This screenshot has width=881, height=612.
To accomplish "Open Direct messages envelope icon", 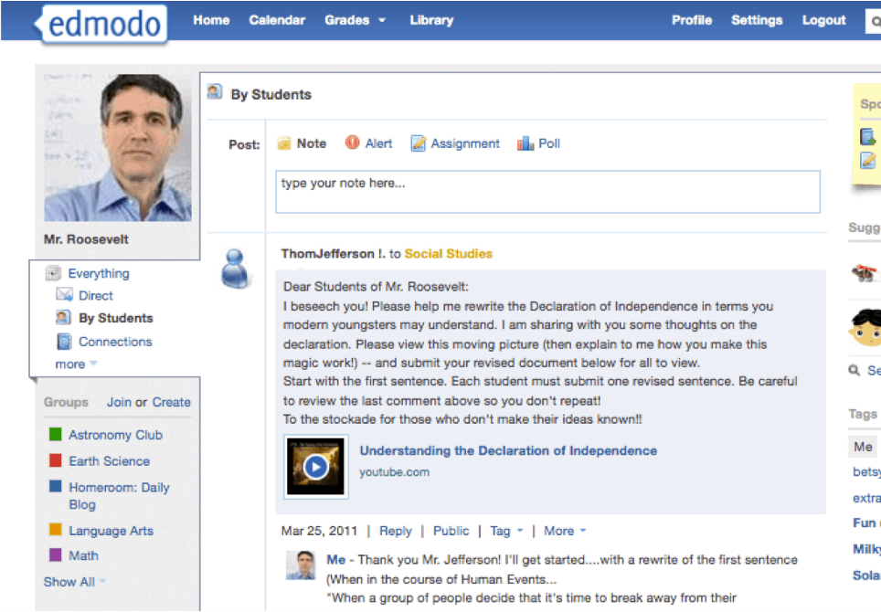I will pyautogui.click(x=64, y=295).
